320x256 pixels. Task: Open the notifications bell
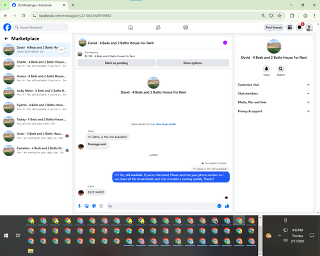(300, 28)
